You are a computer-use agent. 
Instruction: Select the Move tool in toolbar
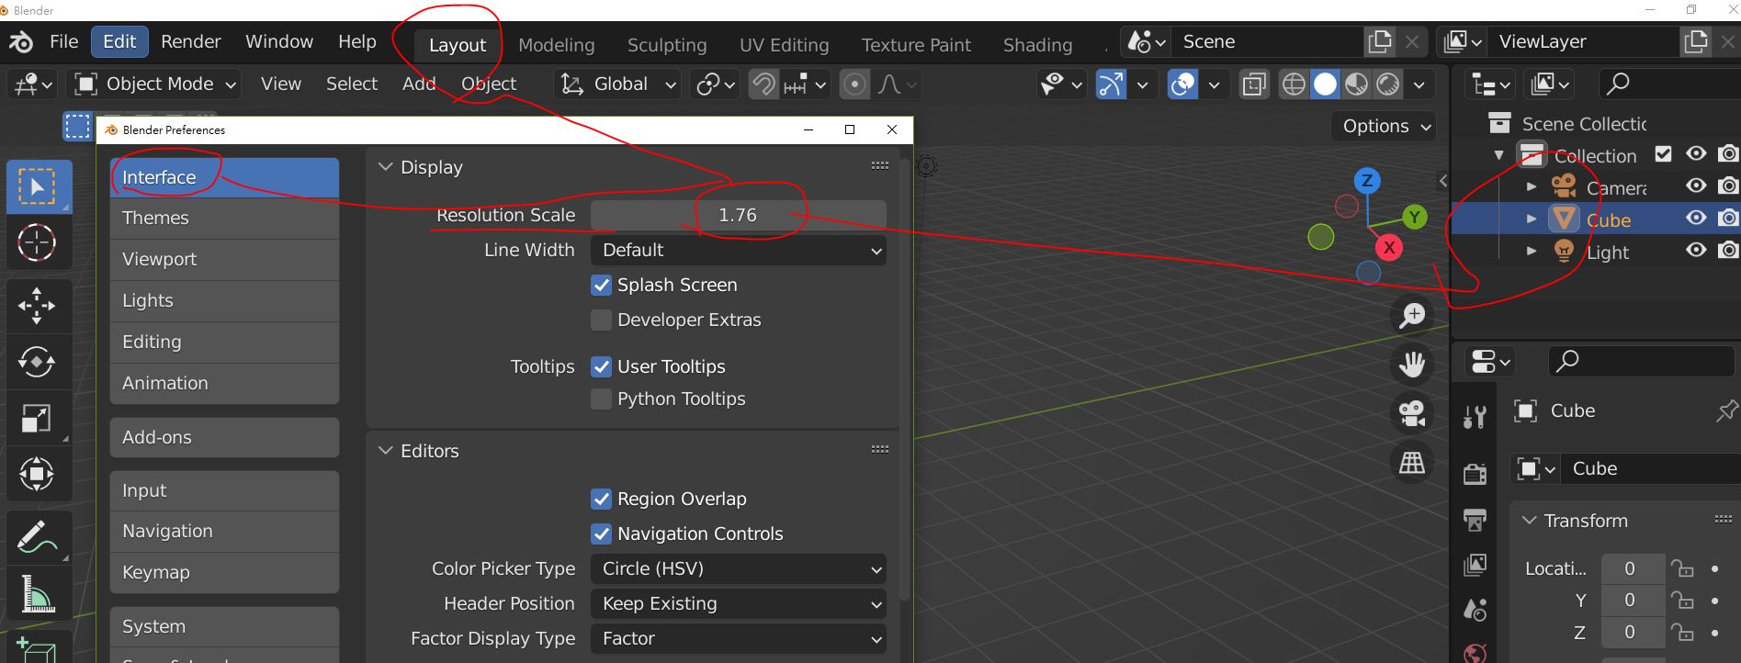(37, 306)
